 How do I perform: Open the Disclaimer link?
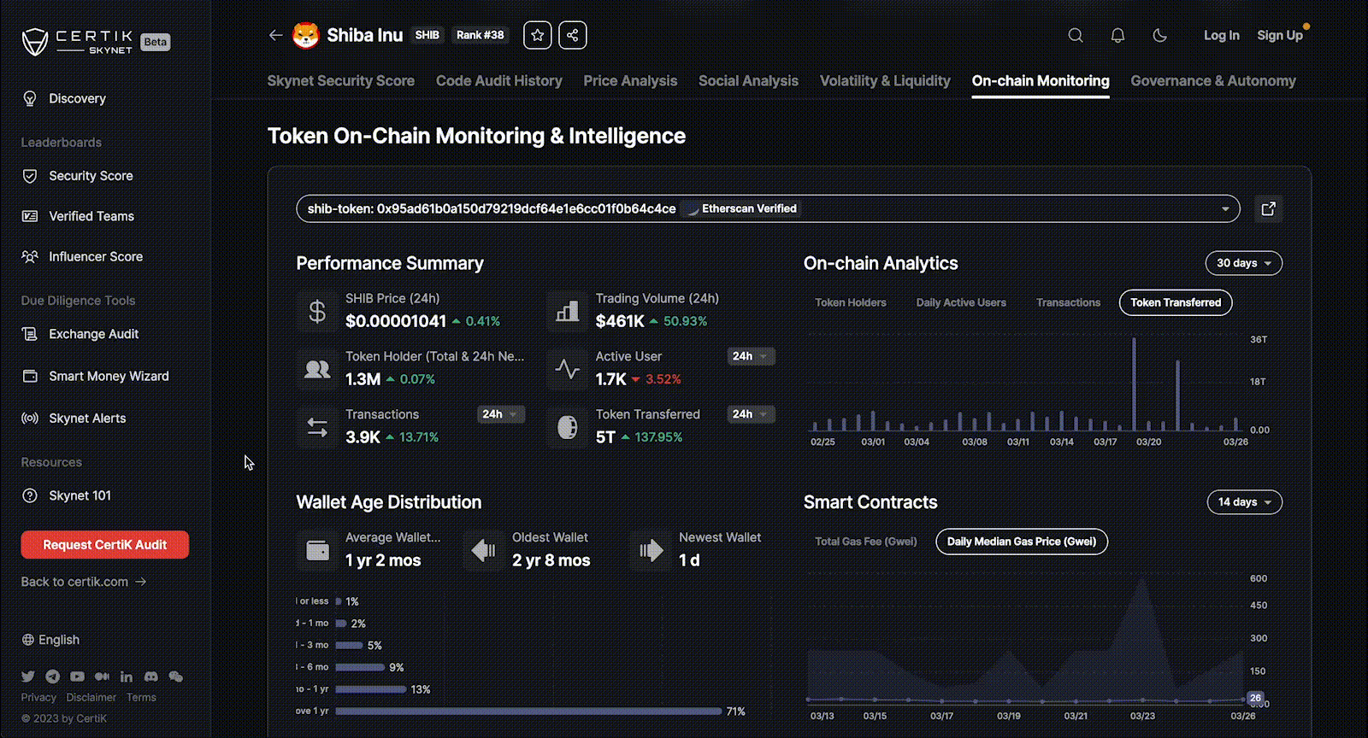(91, 697)
